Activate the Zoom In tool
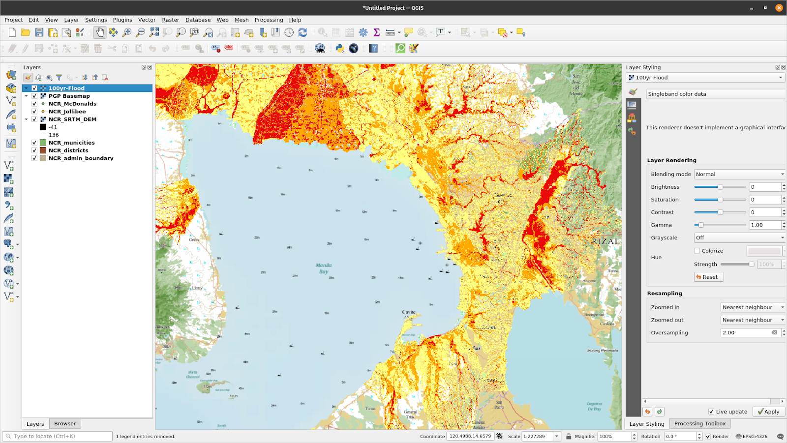 coord(126,32)
